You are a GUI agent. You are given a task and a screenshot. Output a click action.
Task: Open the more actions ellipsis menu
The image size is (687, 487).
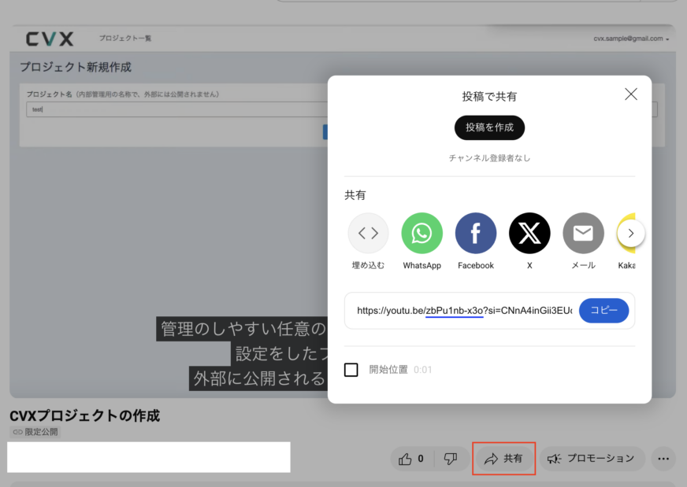coord(664,459)
